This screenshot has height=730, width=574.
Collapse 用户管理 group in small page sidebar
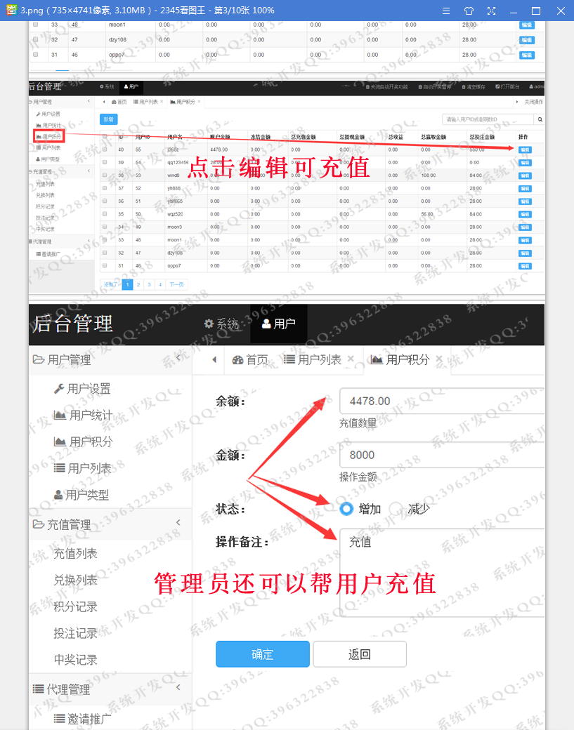tap(89, 101)
